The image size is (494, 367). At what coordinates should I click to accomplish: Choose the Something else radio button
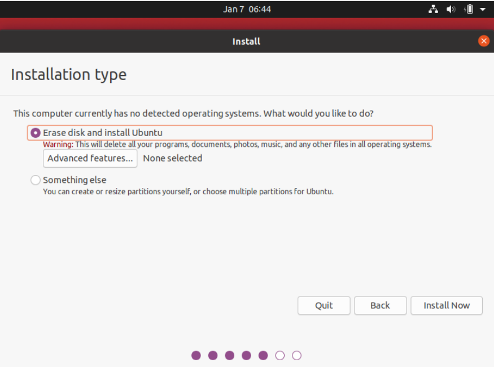[35, 180]
